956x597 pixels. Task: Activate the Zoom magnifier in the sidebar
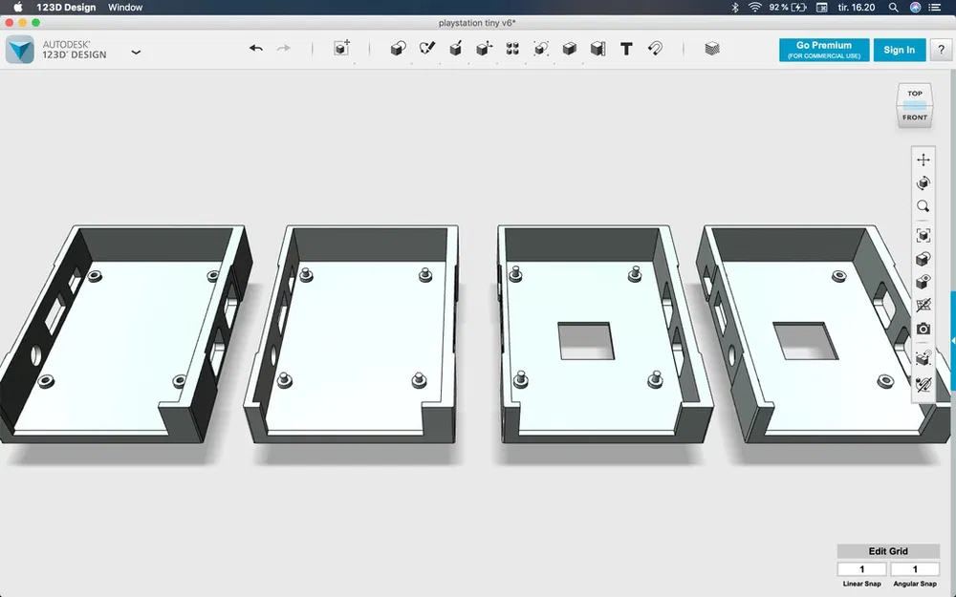pyautogui.click(x=923, y=206)
